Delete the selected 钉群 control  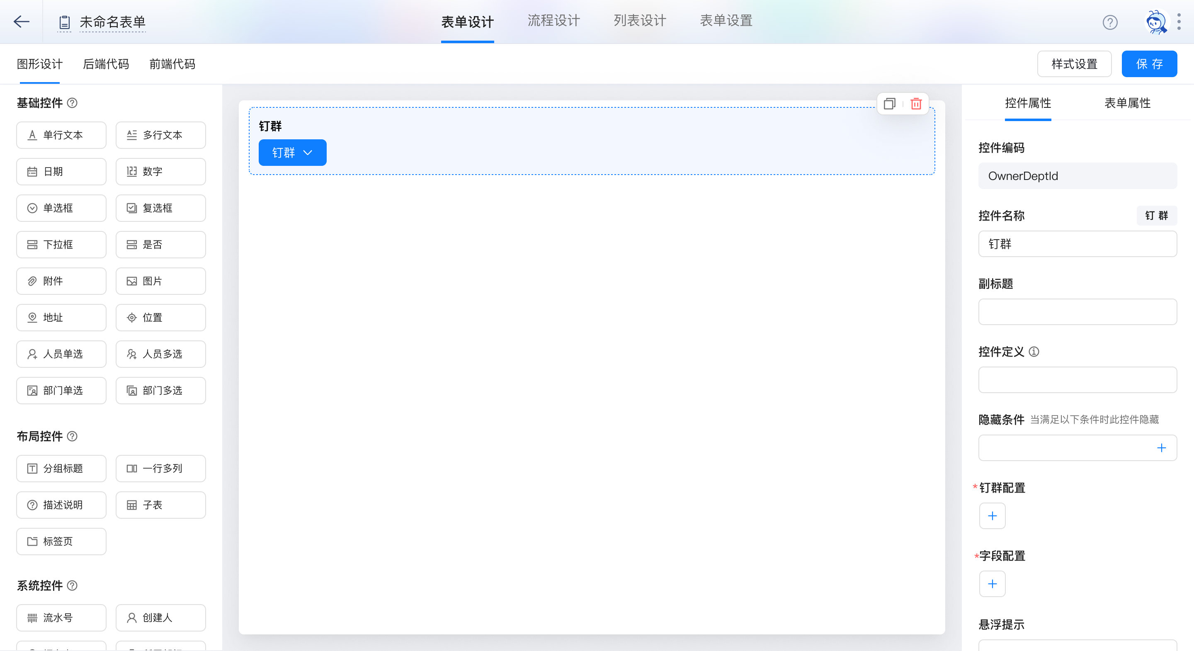(x=916, y=103)
